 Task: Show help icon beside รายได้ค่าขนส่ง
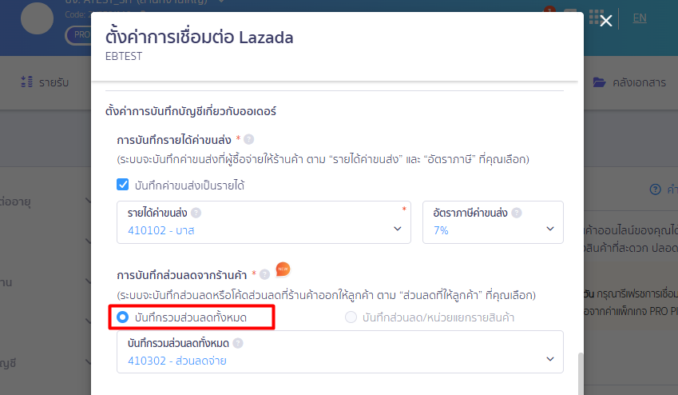tap(196, 213)
